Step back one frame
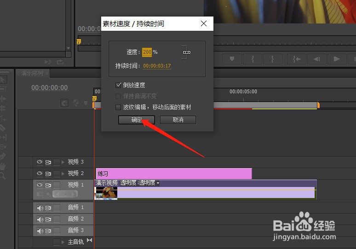356x249 pixels. click(317, 59)
